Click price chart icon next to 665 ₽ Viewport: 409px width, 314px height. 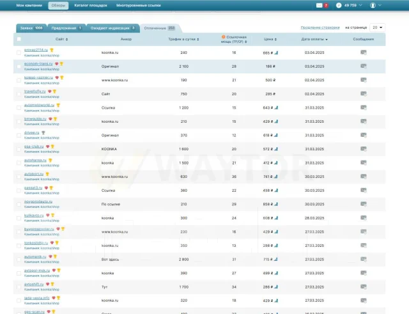276,52
